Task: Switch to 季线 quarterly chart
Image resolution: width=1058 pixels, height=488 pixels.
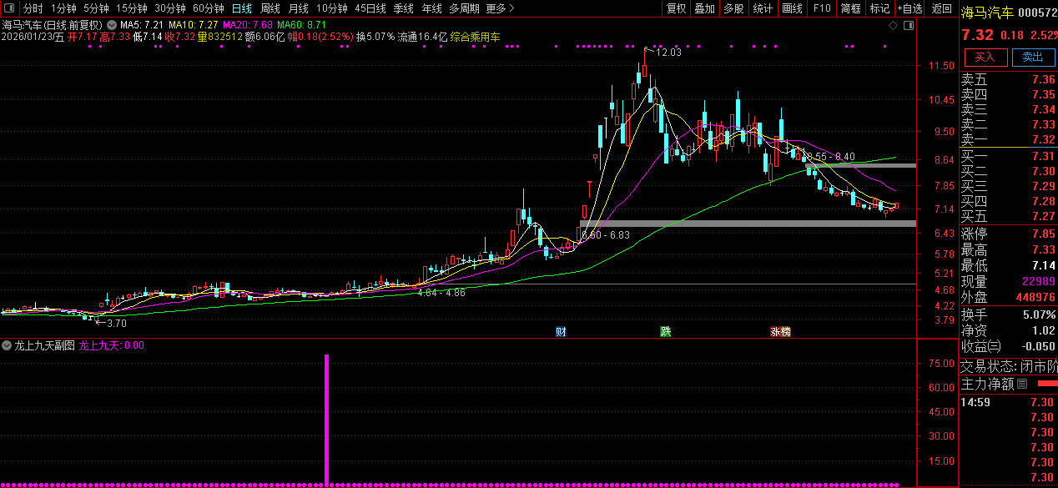Action: [404, 8]
